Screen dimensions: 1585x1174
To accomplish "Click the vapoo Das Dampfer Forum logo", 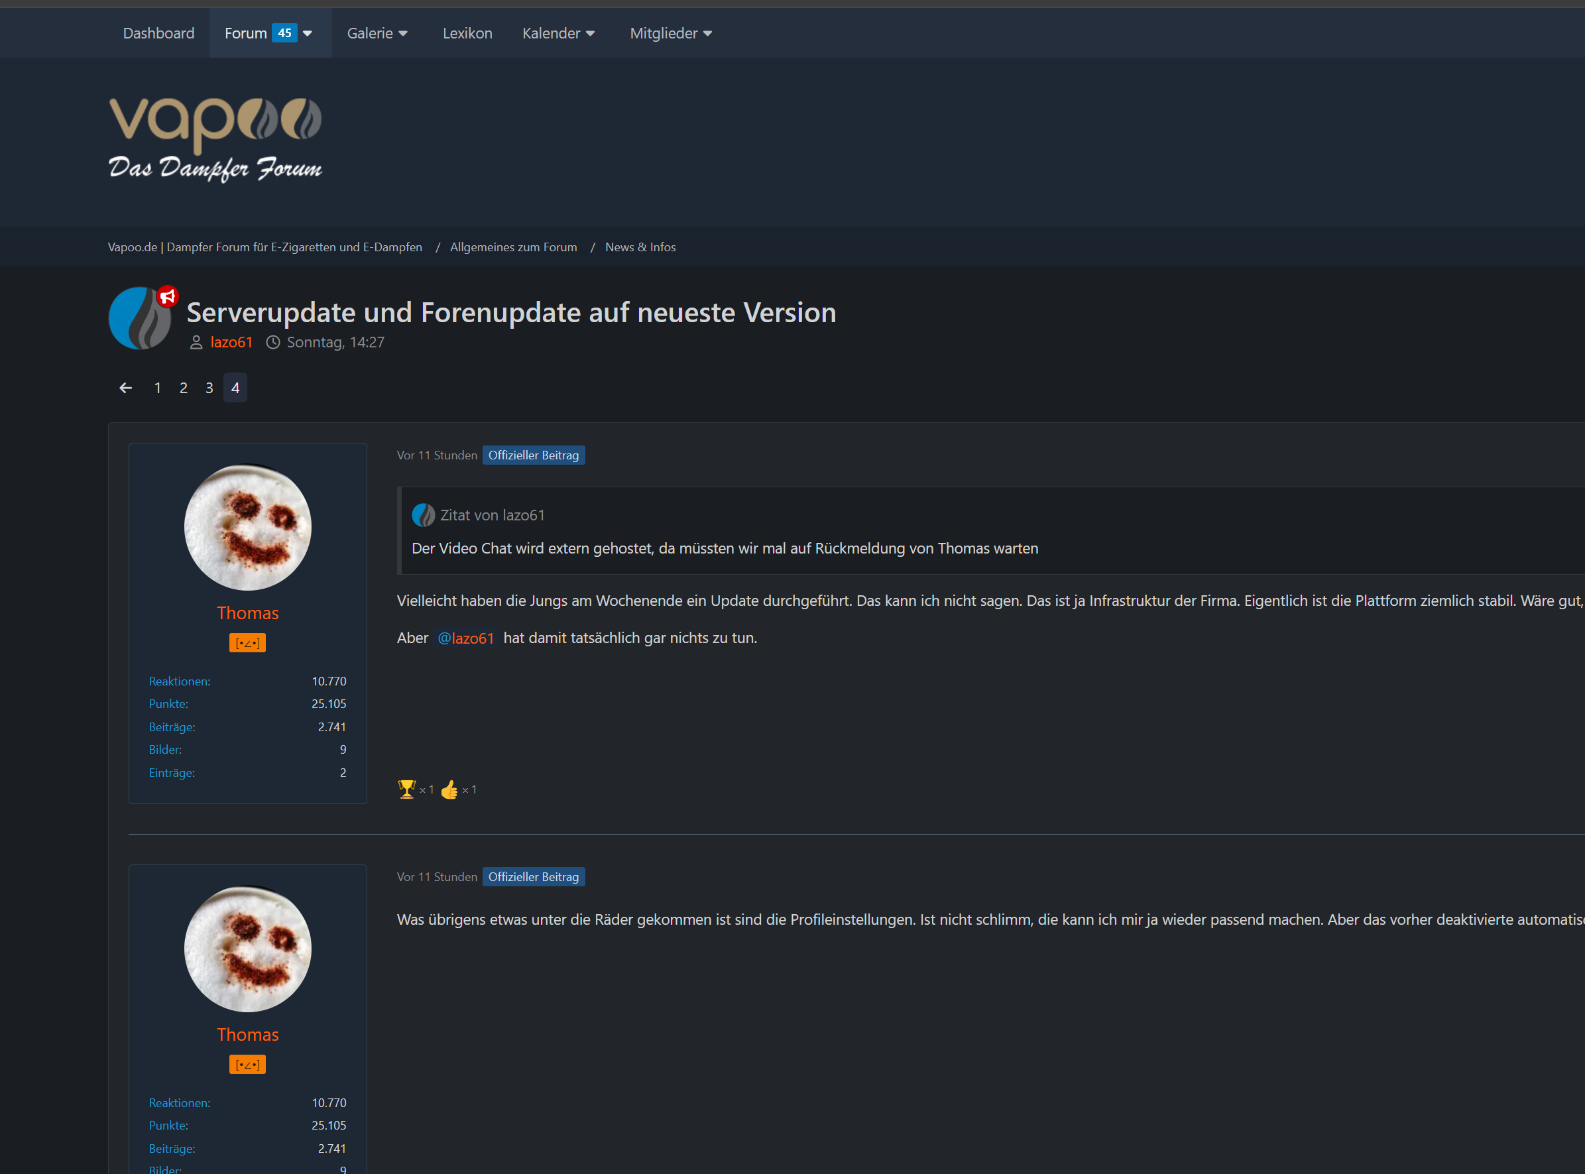I will 215,140.
